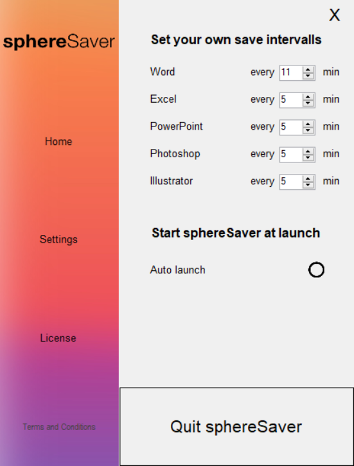Go to Settings in the sidebar
This screenshot has width=354, height=466.
click(58, 239)
